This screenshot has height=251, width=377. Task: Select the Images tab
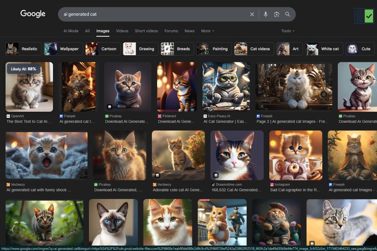[x=102, y=31]
